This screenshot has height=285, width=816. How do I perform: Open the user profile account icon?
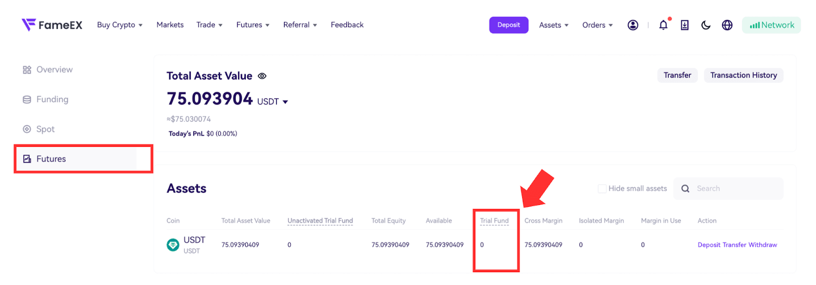point(632,25)
